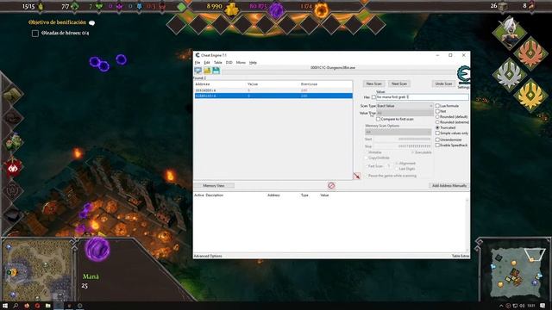The width and height of the screenshot is (552, 310).
Task: Select the Truncated radio option
Action: point(437,127)
